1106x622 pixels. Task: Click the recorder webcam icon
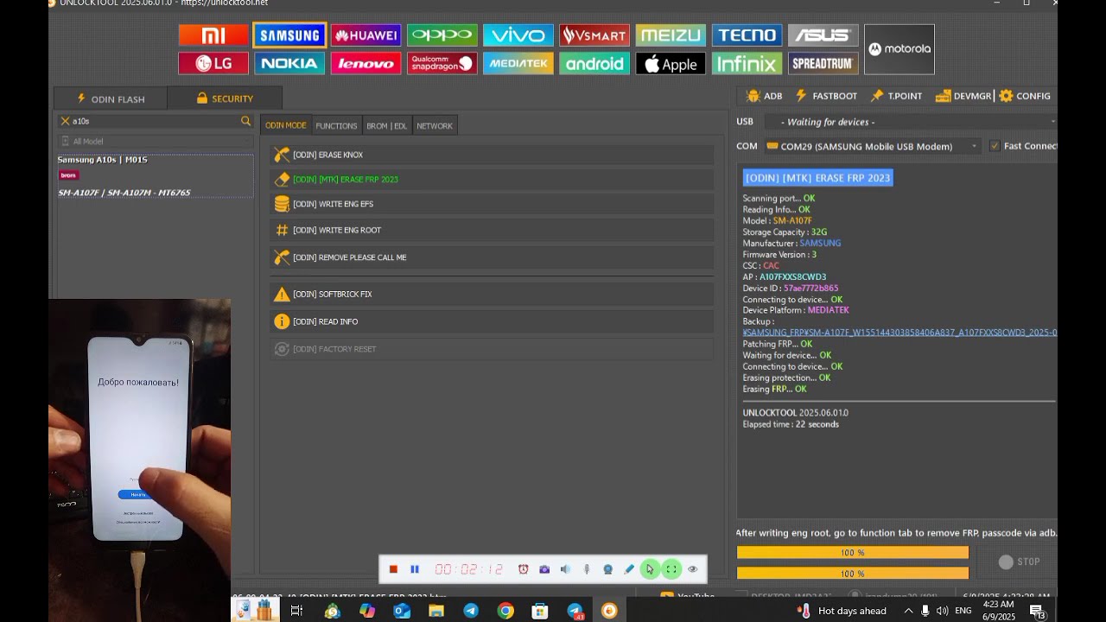(607, 569)
